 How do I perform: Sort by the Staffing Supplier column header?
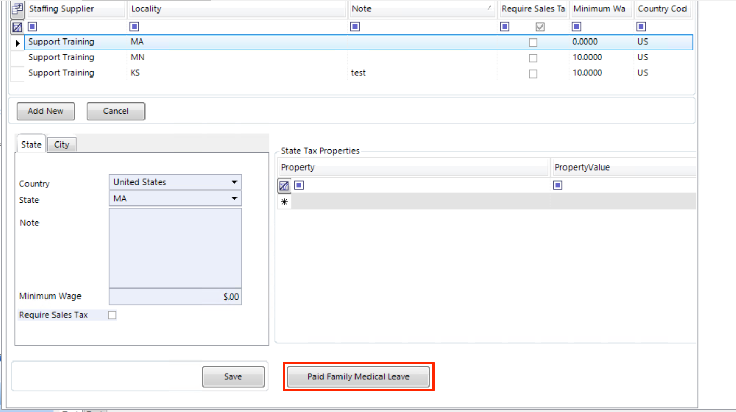76,9
